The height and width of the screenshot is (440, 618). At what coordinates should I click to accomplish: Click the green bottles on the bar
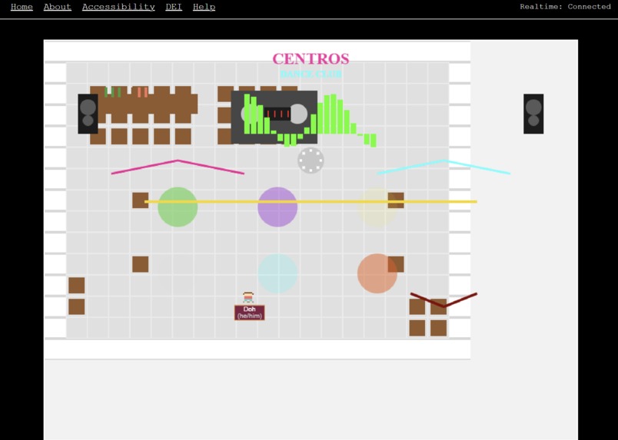click(113, 92)
